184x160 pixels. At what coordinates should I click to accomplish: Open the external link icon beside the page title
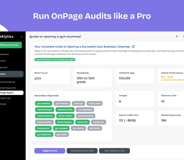(133, 46)
